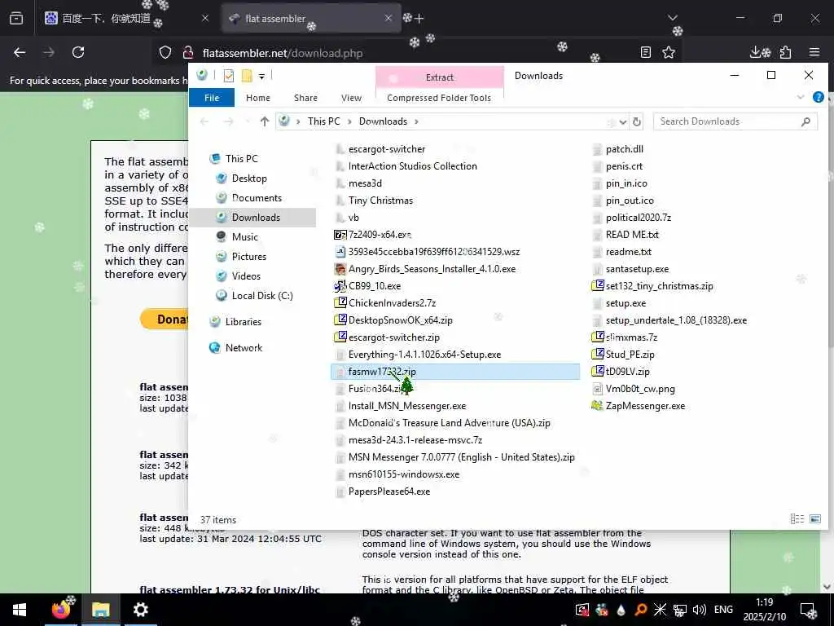This screenshot has height=626, width=834.
Task: Select DesktopSnowOK_x64.zip file
Action: (x=401, y=320)
